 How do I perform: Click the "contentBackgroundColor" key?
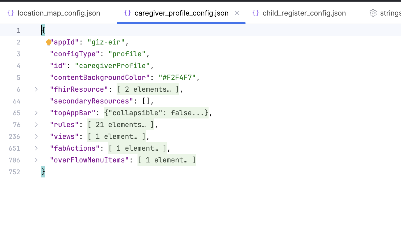(x=100, y=77)
